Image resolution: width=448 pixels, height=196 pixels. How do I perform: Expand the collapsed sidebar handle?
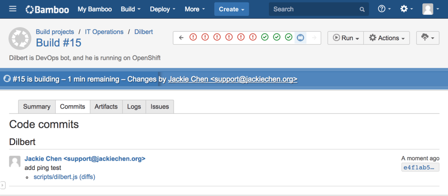pos(3,185)
